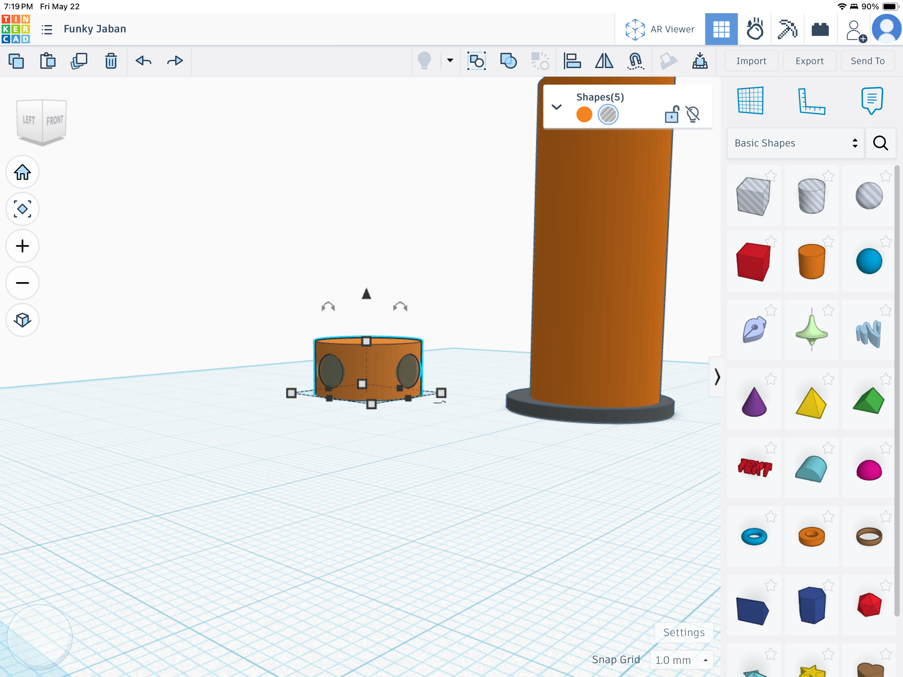903x677 pixels.
Task: Click the Copy icon in toolbar
Action: coord(16,61)
